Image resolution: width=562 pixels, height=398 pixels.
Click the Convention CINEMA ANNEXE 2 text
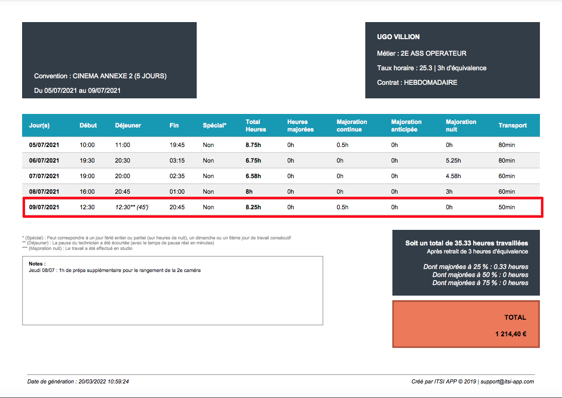pyautogui.click(x=100, y=76)
